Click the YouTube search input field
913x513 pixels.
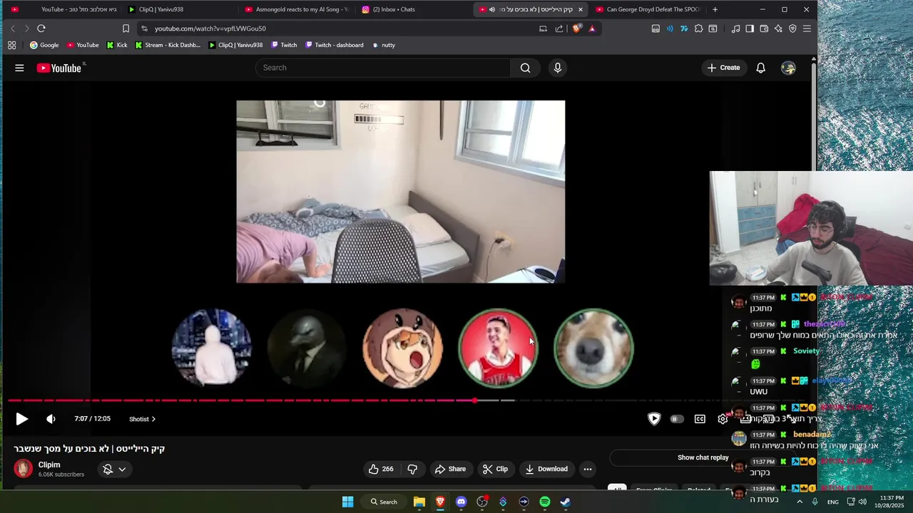382,68
